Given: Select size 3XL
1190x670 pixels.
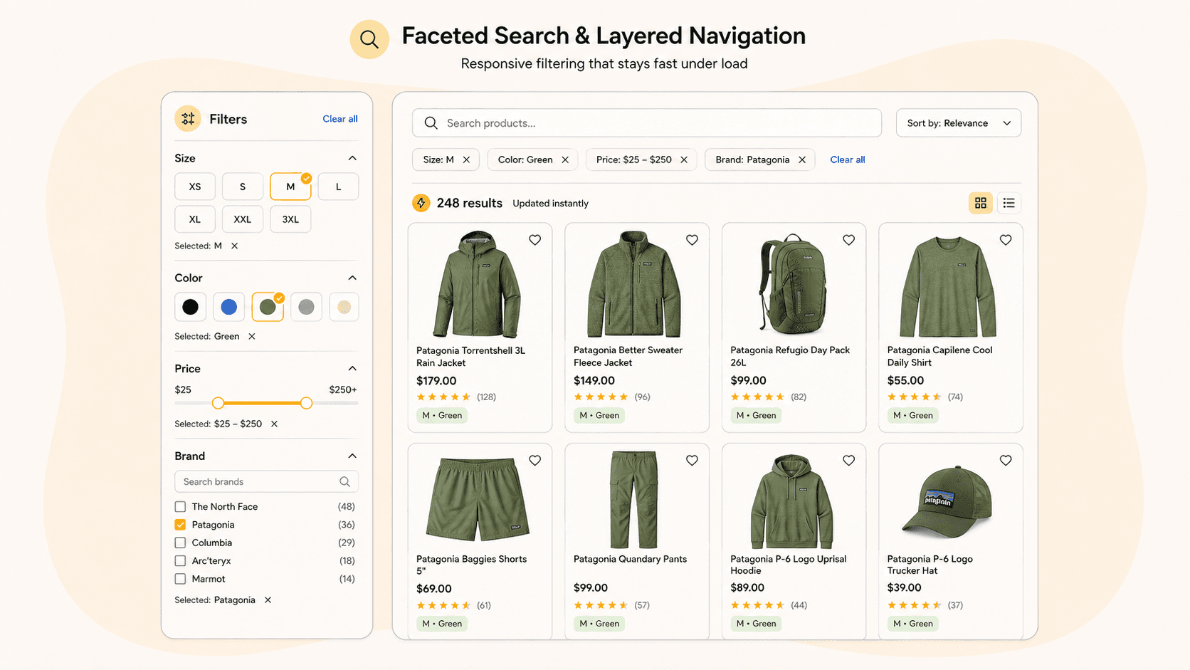Looking at the screenshot, I should (290, 219).
